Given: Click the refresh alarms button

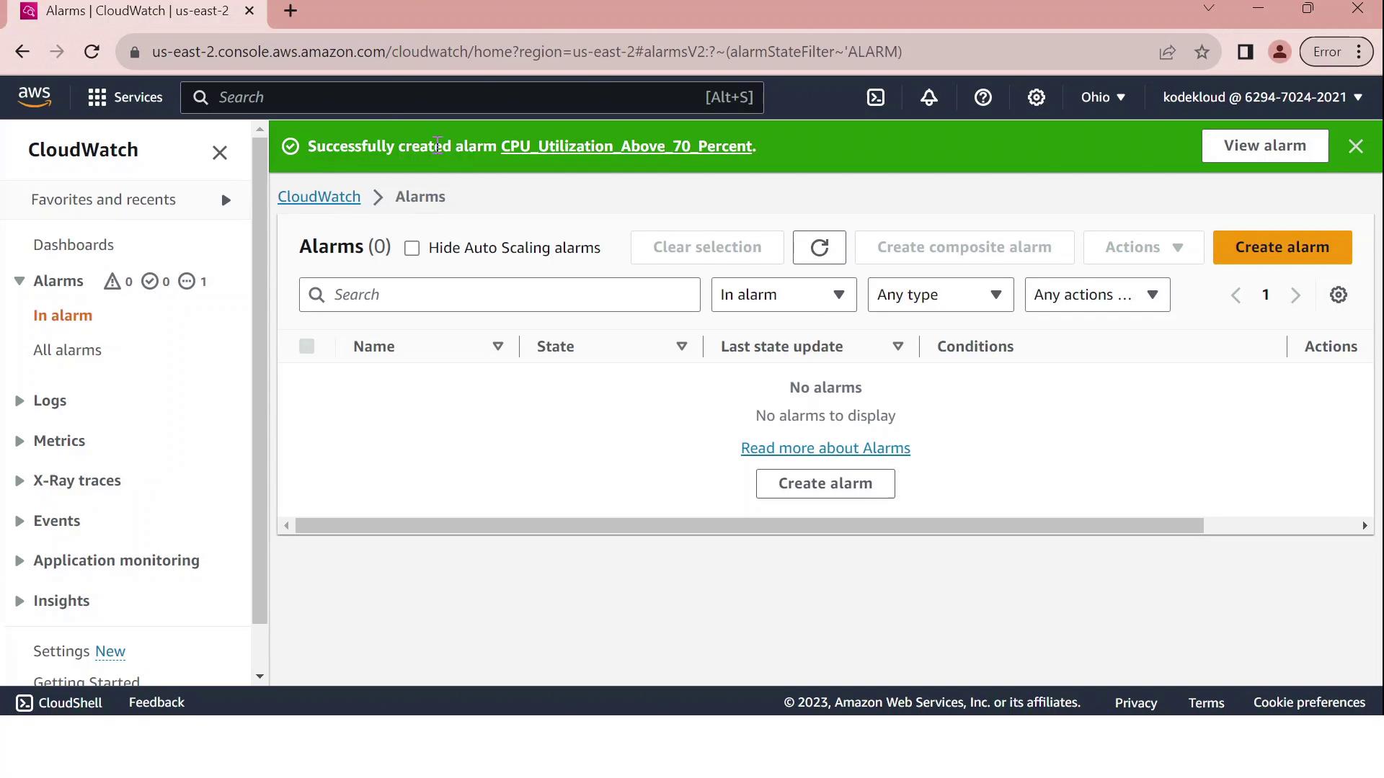Looking at the screenshot, I should 819,248.
